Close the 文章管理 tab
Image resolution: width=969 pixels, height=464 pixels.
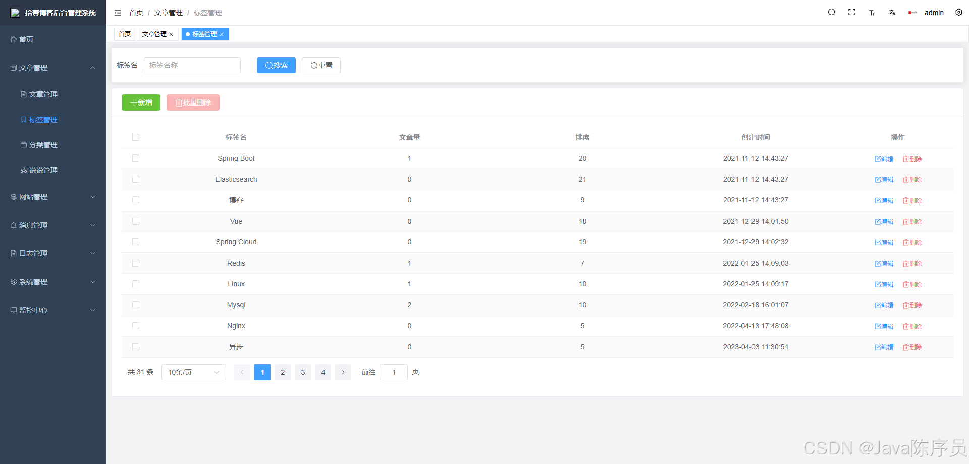(x=171, y=34)
